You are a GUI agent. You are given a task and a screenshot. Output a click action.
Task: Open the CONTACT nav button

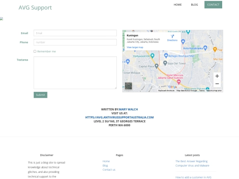pos(213,4)
